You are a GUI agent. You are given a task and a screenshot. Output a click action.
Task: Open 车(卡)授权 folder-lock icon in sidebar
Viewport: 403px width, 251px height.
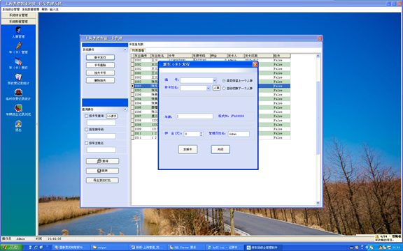tap(18, 61)
